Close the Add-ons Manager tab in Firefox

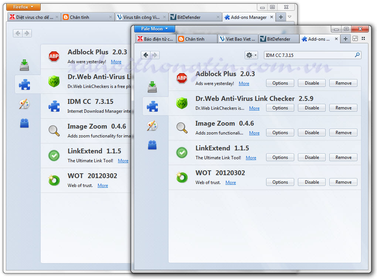click(271, 17)
